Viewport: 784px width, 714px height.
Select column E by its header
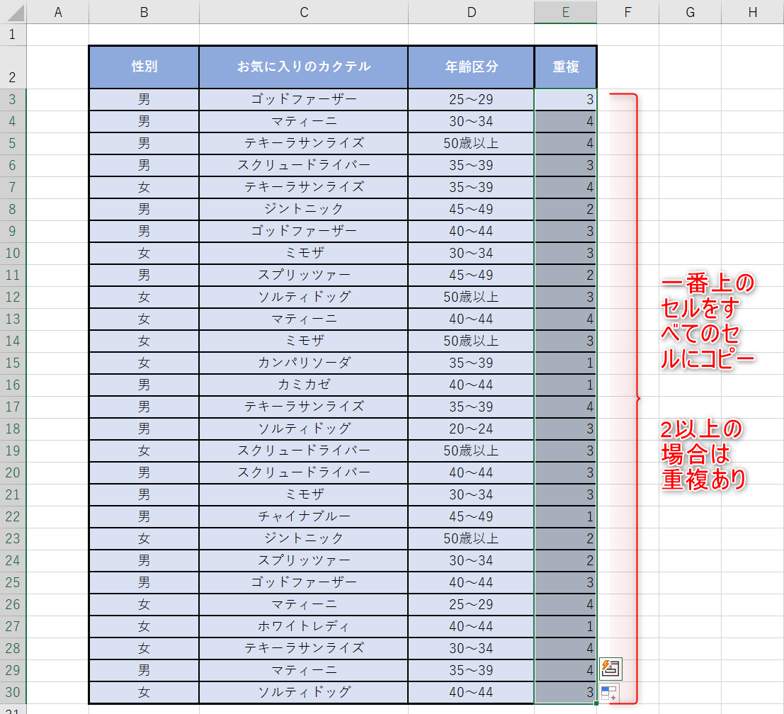click(565, 12)
